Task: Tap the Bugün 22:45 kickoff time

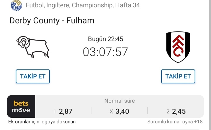Action: coord(105,39)
